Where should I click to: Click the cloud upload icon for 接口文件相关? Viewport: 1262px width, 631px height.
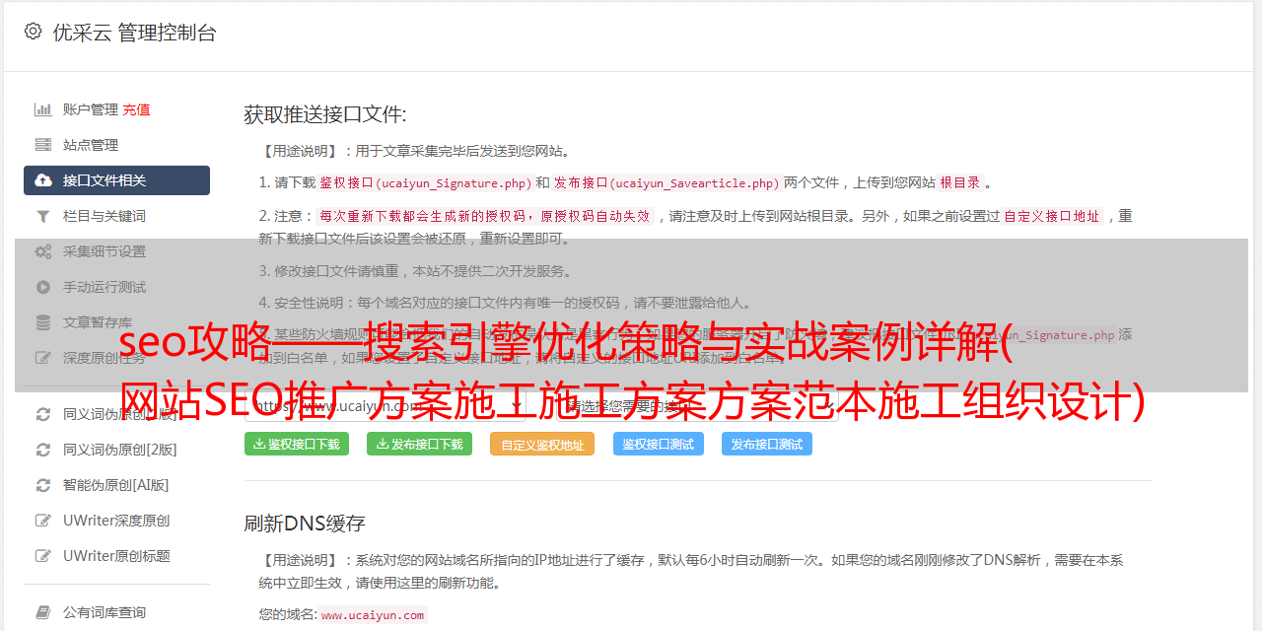43,180
